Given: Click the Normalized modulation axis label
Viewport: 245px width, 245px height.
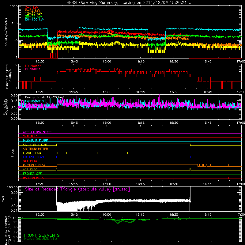Looking at the screenshot, I should [x=6, y=107].
